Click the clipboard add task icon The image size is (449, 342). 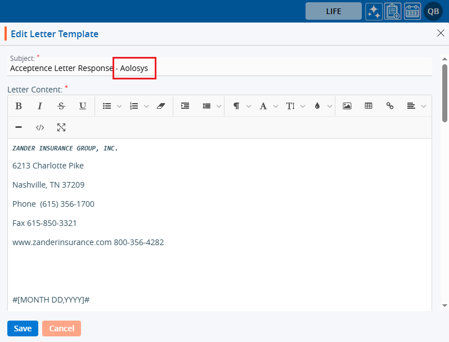pyautogui.click(x=393, y=11)
